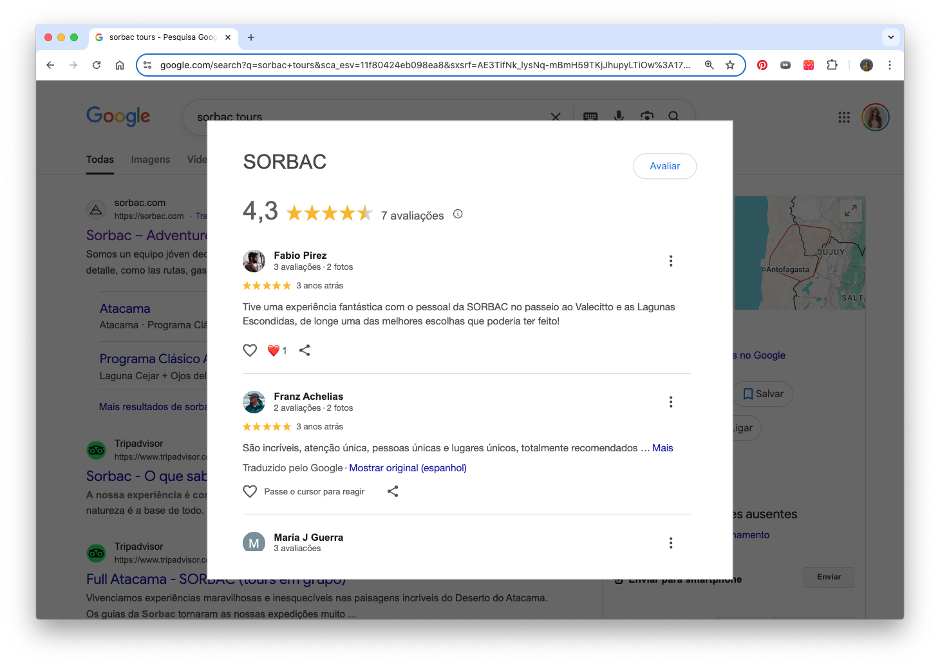Open the browser Extensions puzzle icon
This screenshot has height=667, width=940.
tap(832, 65)
